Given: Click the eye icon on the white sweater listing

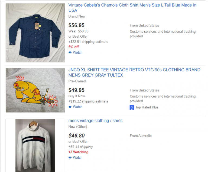Looking at the screenshot, I should pyautogui.click(x=70, y=157).
